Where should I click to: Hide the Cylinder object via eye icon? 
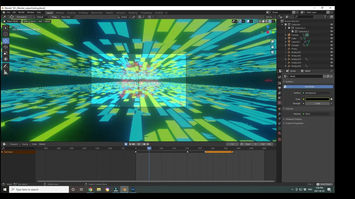click(331, 45)
